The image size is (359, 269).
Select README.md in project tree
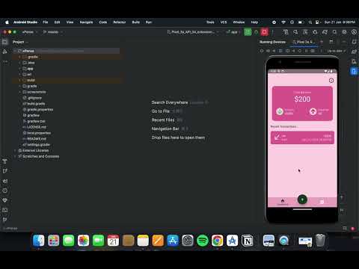34,139
